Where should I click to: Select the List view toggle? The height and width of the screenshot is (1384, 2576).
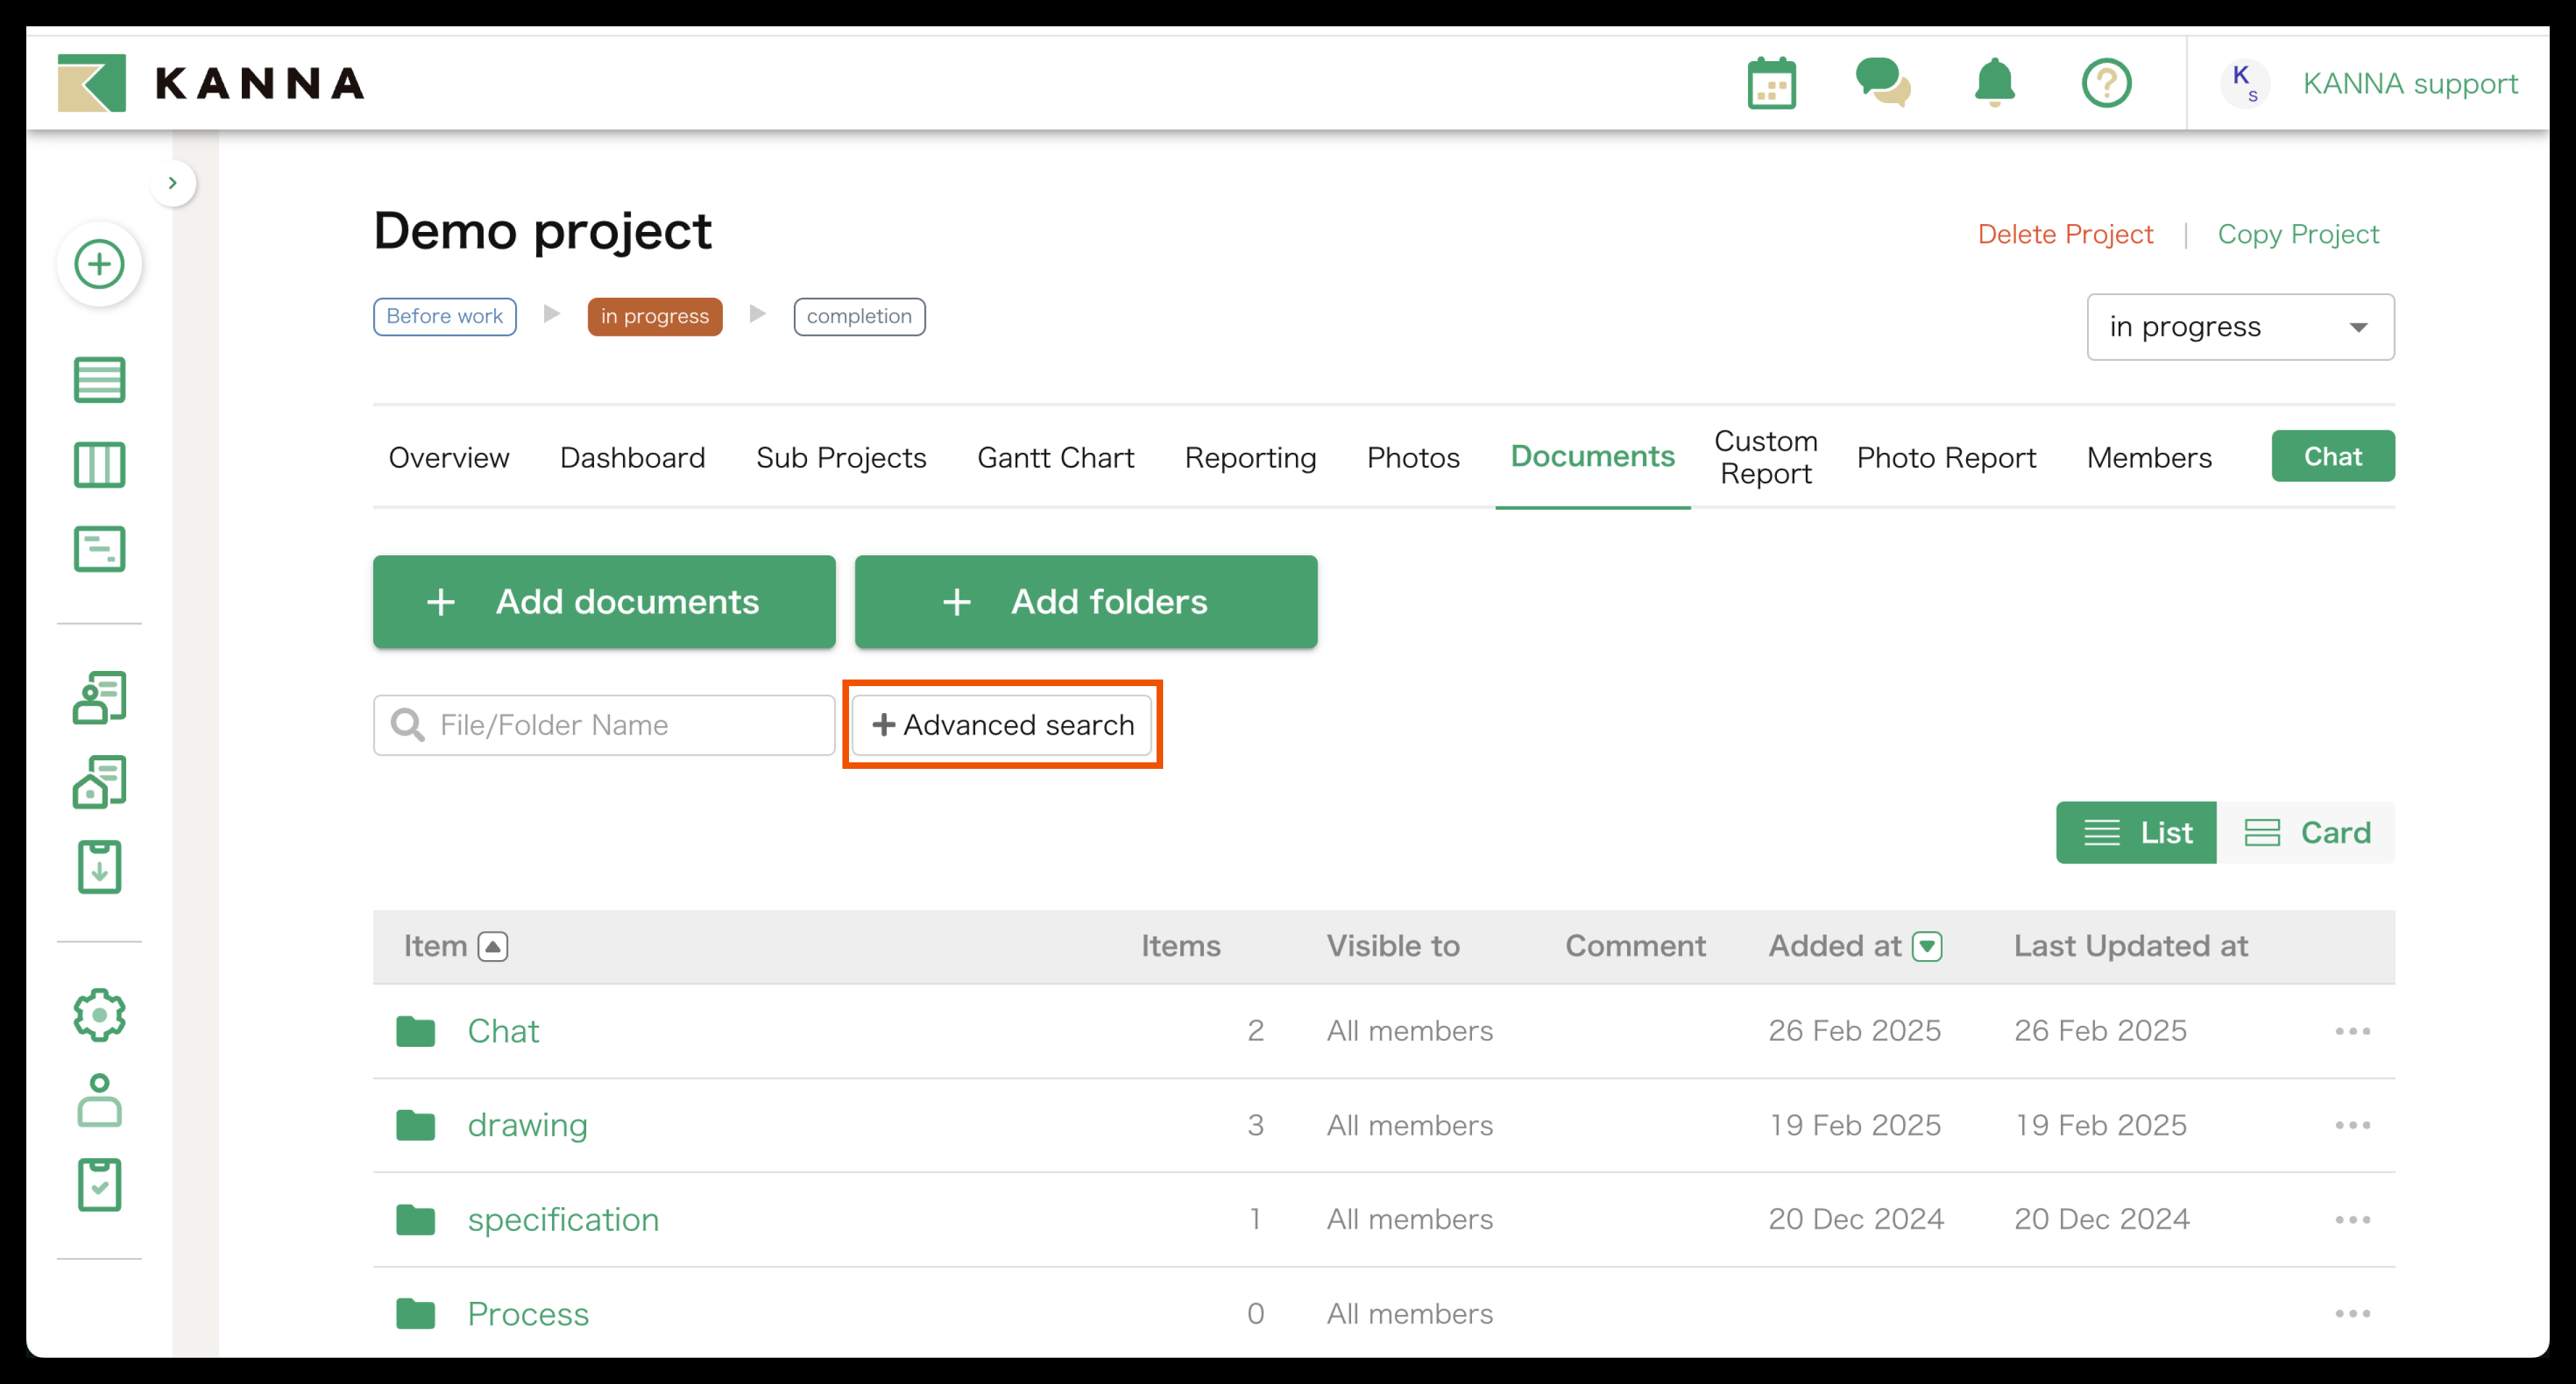click(2136, 832)
